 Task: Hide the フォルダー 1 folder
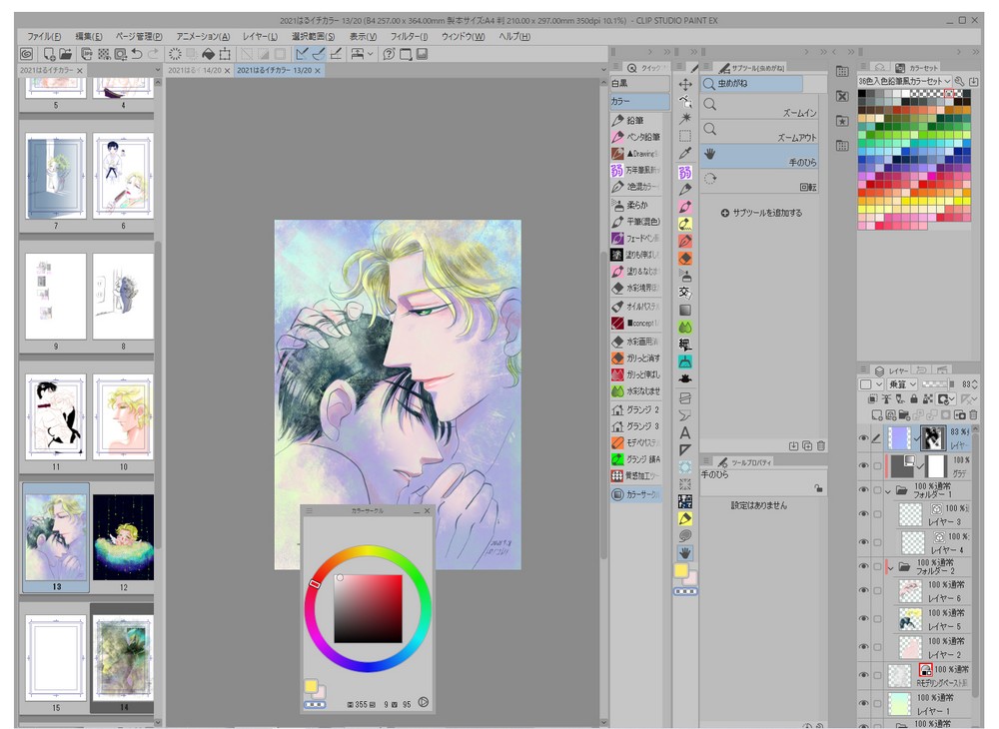pos(864,489)
